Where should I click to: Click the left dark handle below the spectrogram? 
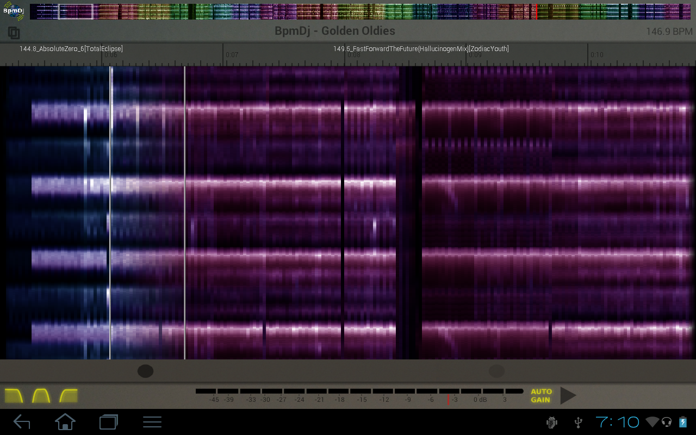[x=145, y=371]
